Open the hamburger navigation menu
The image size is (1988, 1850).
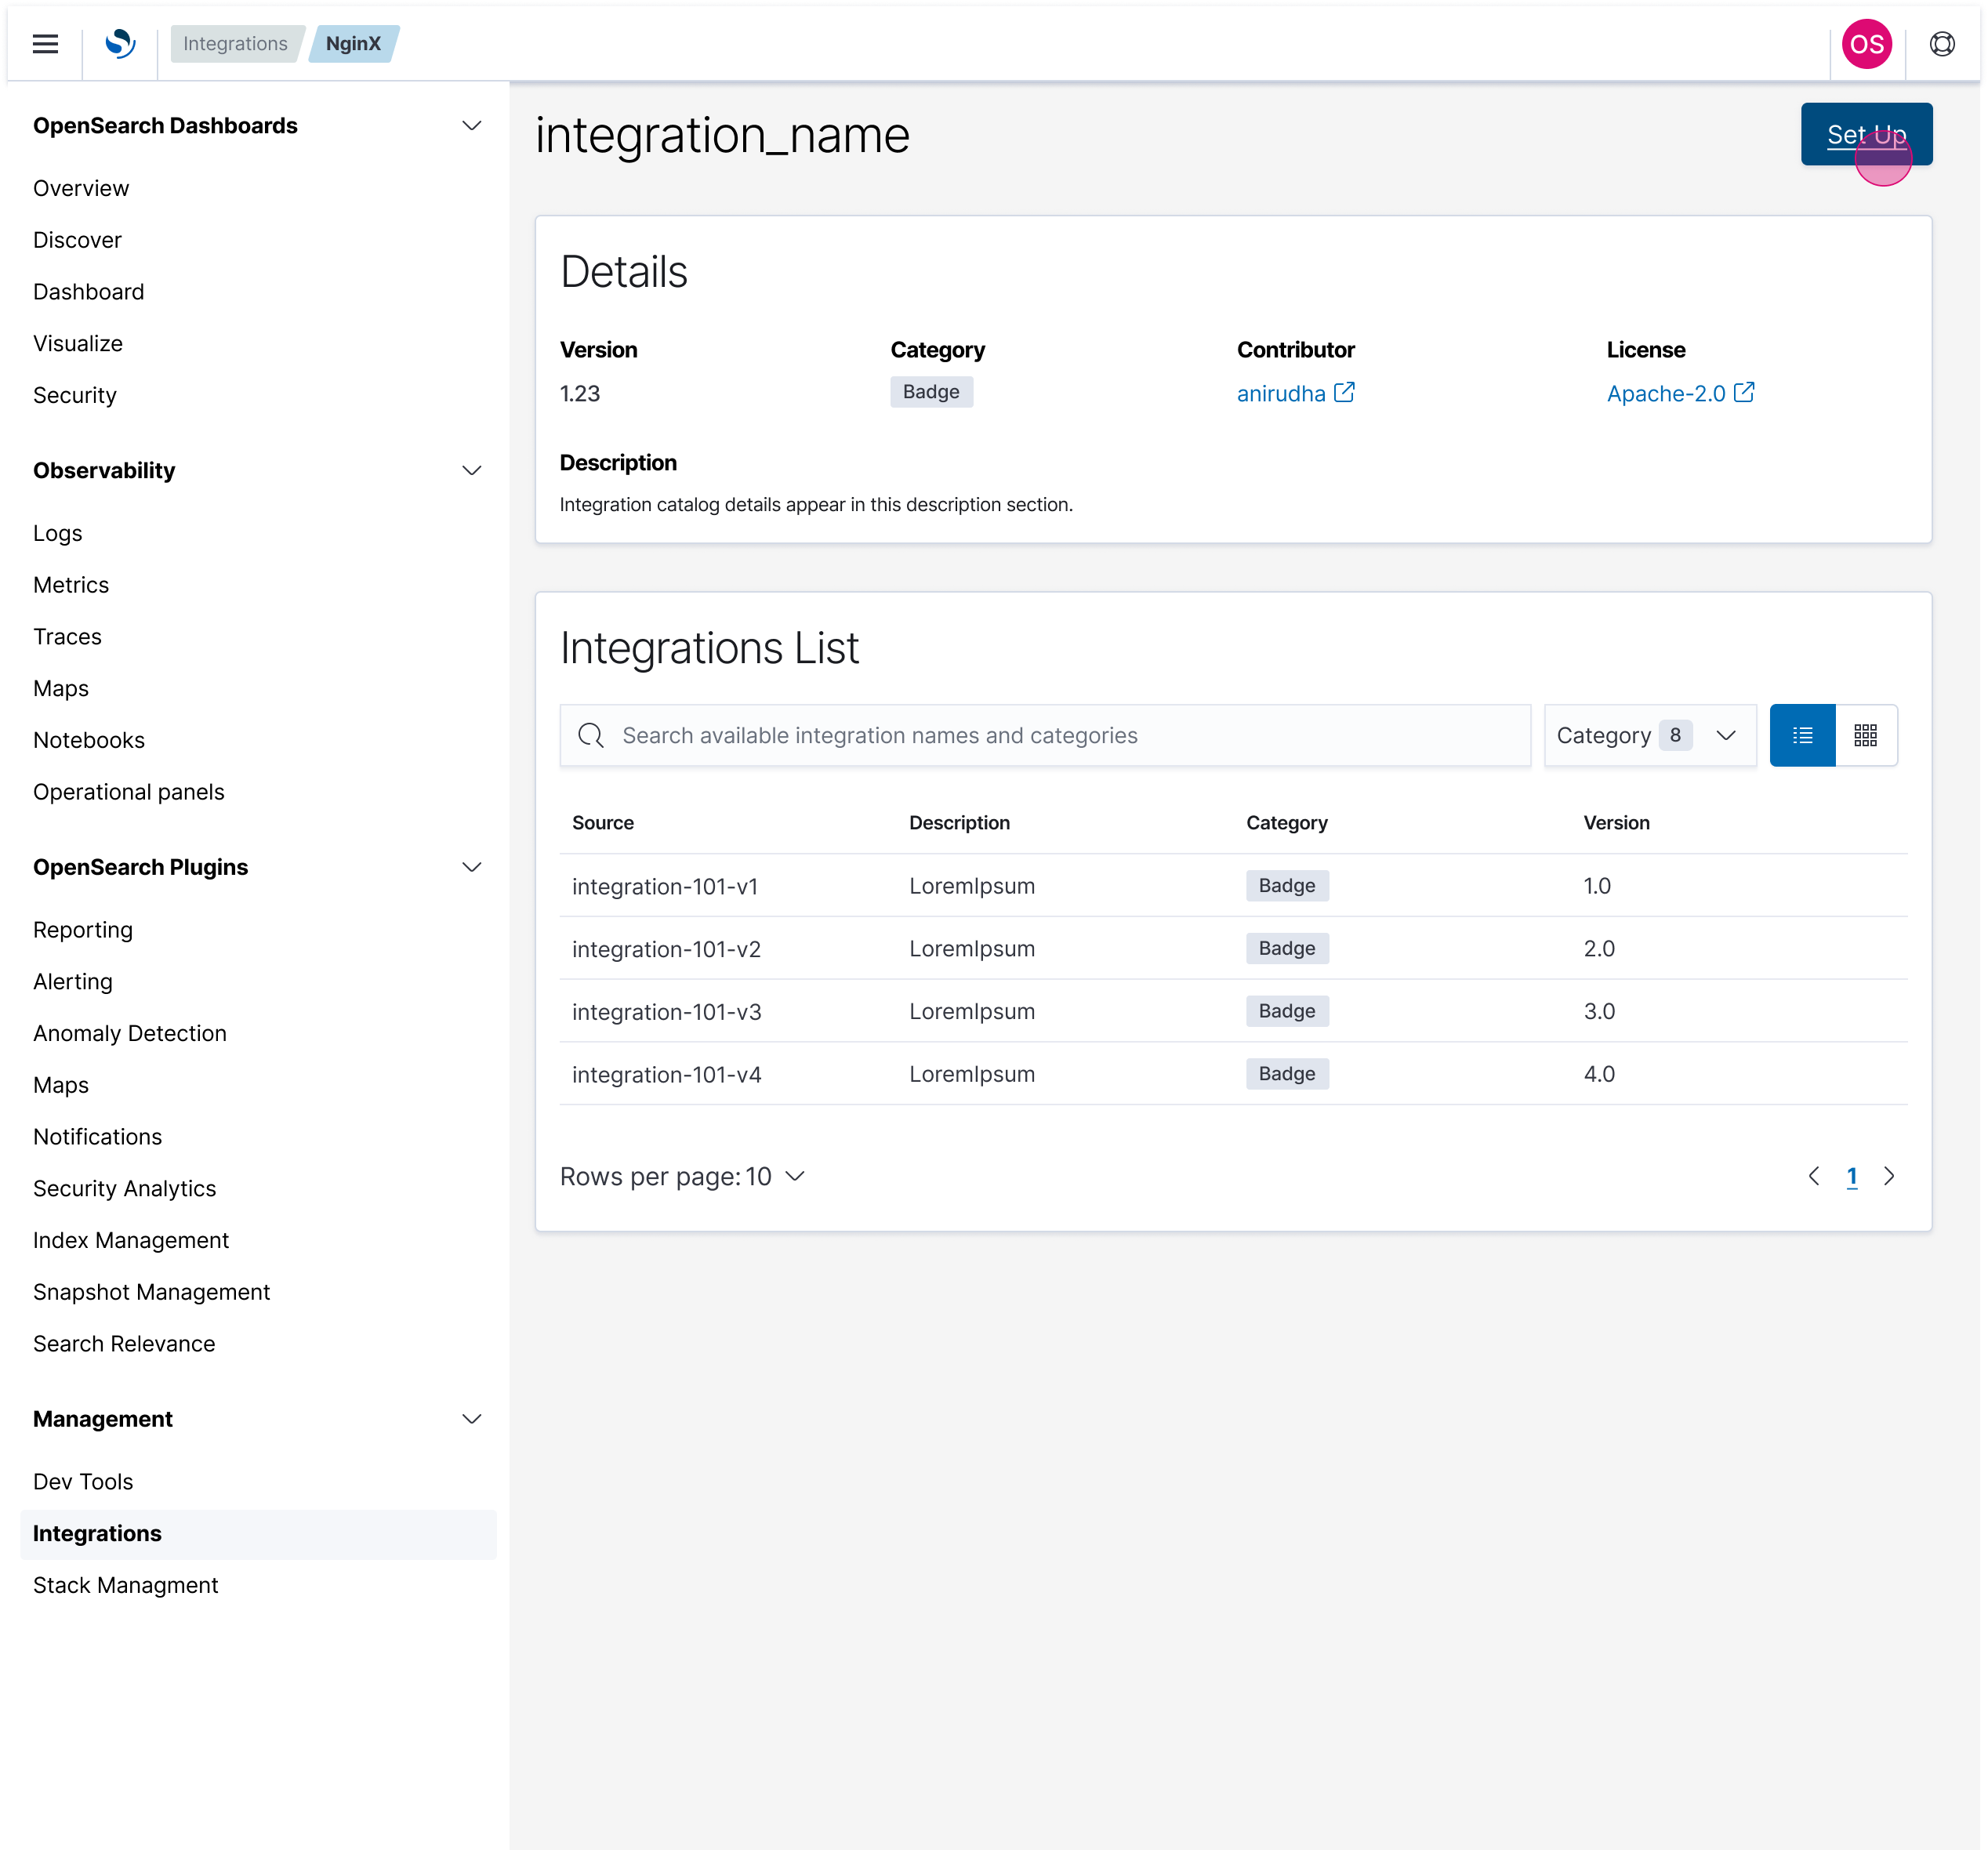point(45,44)
